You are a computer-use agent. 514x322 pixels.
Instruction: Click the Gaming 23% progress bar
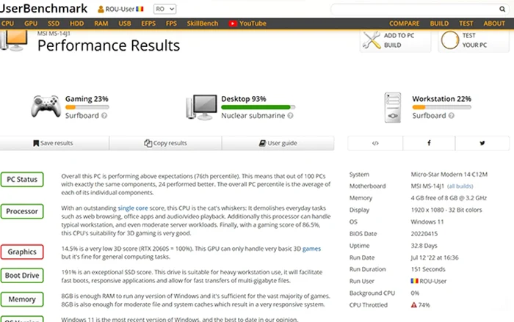click(x=87, y=107)
